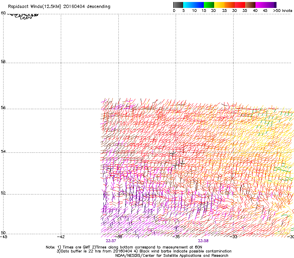Click the swath time '23:57'
Image resolution: width=294 pixels, height=258 pixels.
(x=111, y=241)
